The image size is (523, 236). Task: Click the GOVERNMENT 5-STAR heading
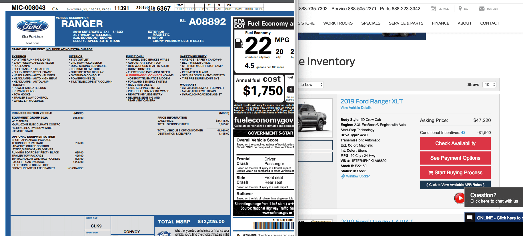point(270,133)
